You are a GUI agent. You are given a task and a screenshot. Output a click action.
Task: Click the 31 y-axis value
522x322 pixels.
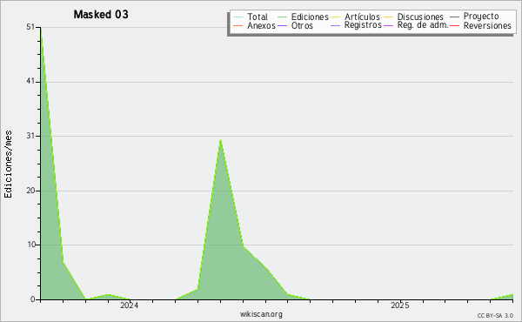tap(30, 136)
